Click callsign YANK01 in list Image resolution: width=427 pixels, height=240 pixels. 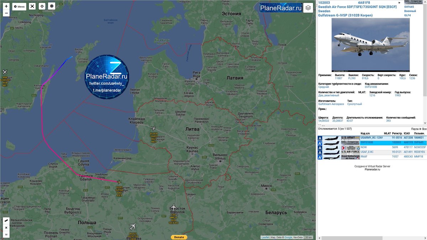click(x=419, y=138)
